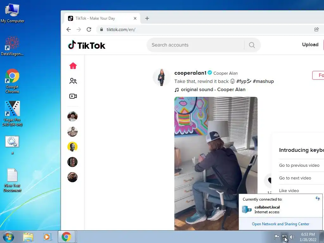Click the Upload button

[x=310, y=45]
